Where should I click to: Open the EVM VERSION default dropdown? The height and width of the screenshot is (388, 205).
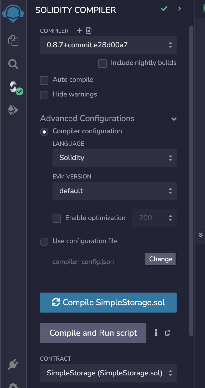115,191
